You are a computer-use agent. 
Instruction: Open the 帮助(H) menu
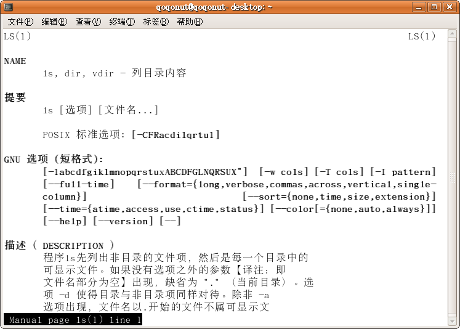coord(190,22)
